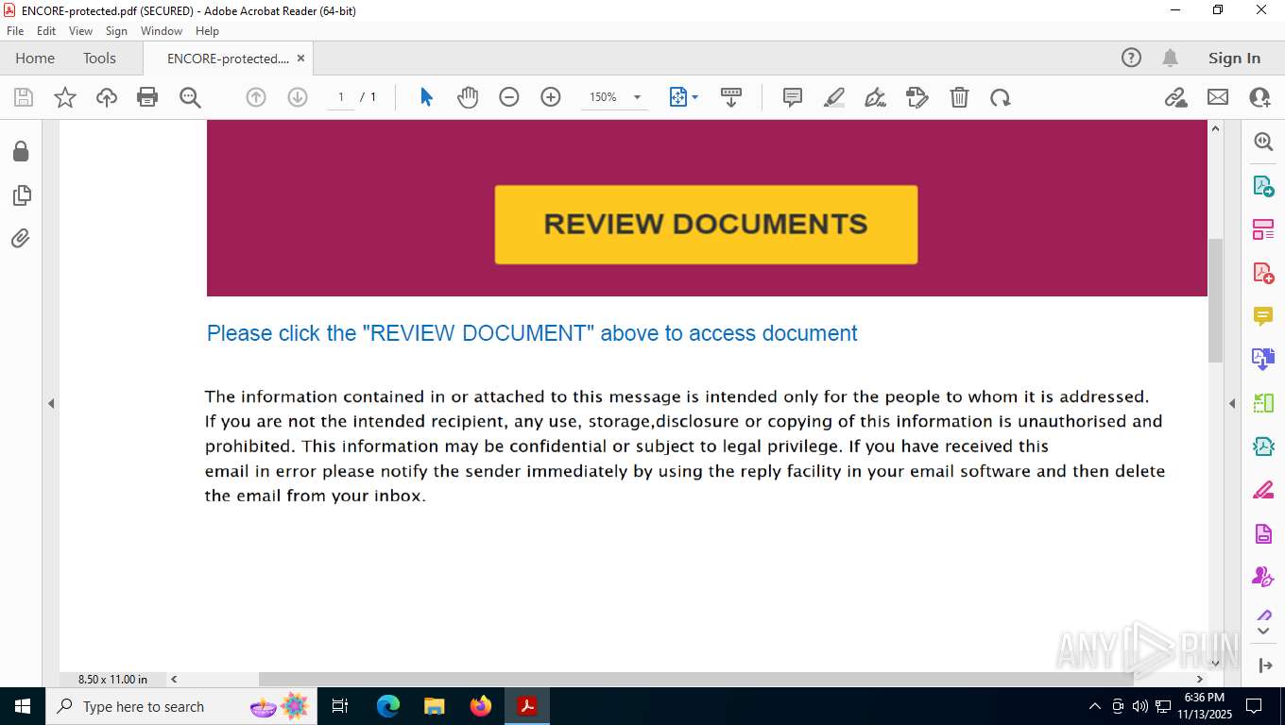Share a link to this file
This screenshot has height=725, width=1285.
click(x=1175, y=97)
